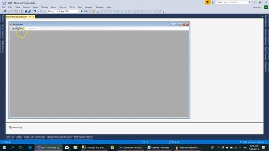Toggle pin on MainForm.cs design tab
The height and width of the screenshot is (151, 269).
pyautogui.click(x=30, y=17)
